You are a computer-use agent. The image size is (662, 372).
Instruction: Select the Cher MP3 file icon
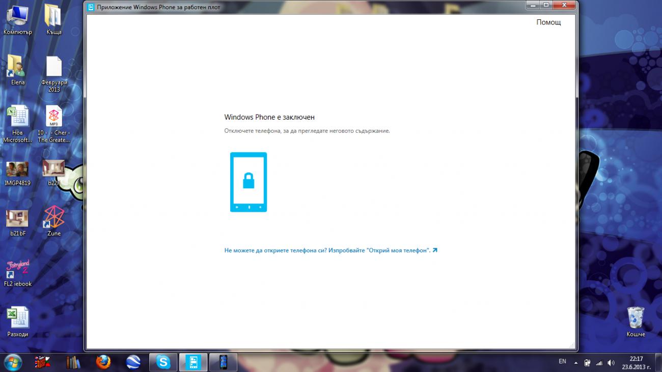(x=54, y=124)
